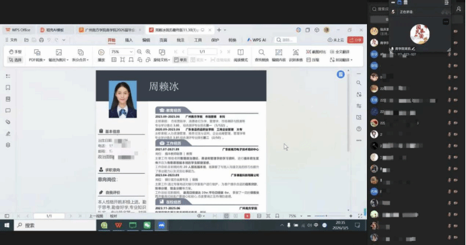
Task: Open WPS from the Windows taskbar
Action: pos(119,225)
